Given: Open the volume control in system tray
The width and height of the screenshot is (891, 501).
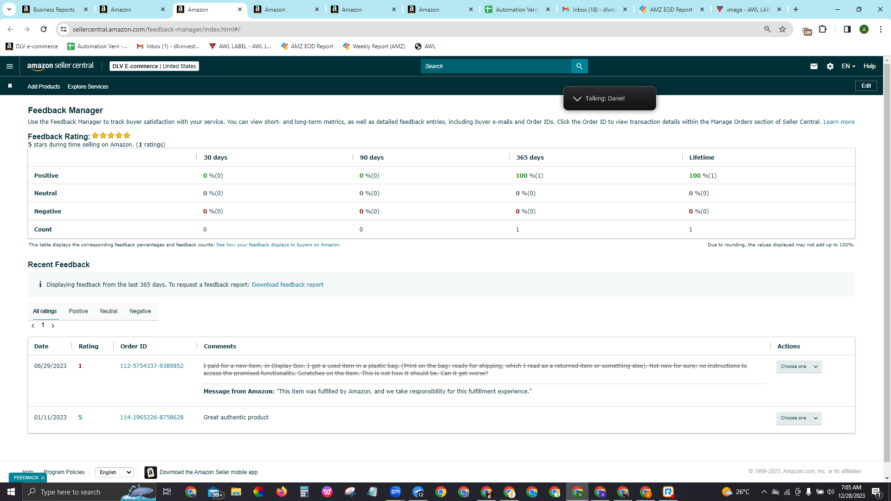Looking at the screenshot, I should pyautogui.click(x=831, y=492).
